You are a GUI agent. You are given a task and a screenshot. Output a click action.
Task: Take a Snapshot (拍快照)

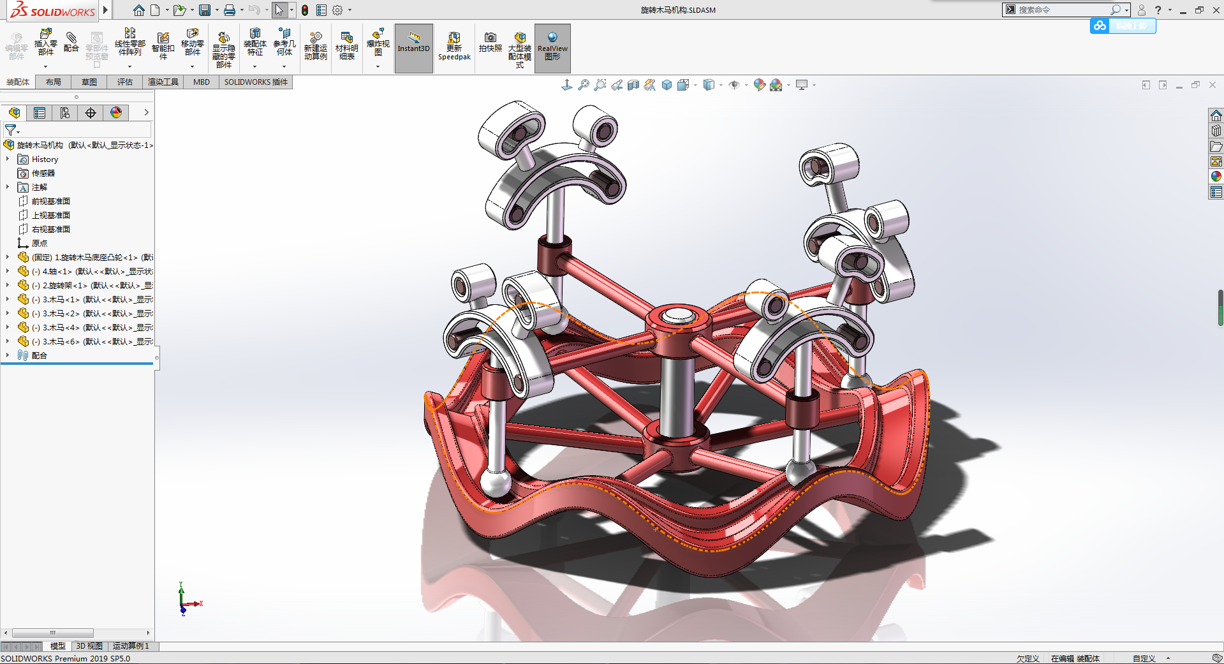pos(490,42)
